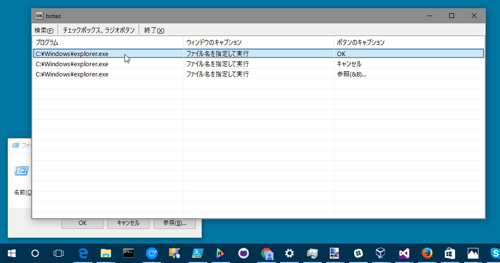
Task: Open the paint palette taskbar icon
Action: point(174,253)
